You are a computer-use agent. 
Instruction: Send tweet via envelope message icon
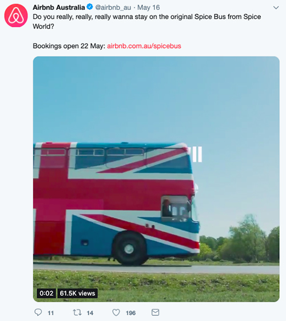tap(155, 312)
